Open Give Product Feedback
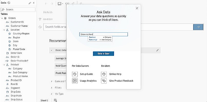The image size is (207, 102). [x=121, y=81]
